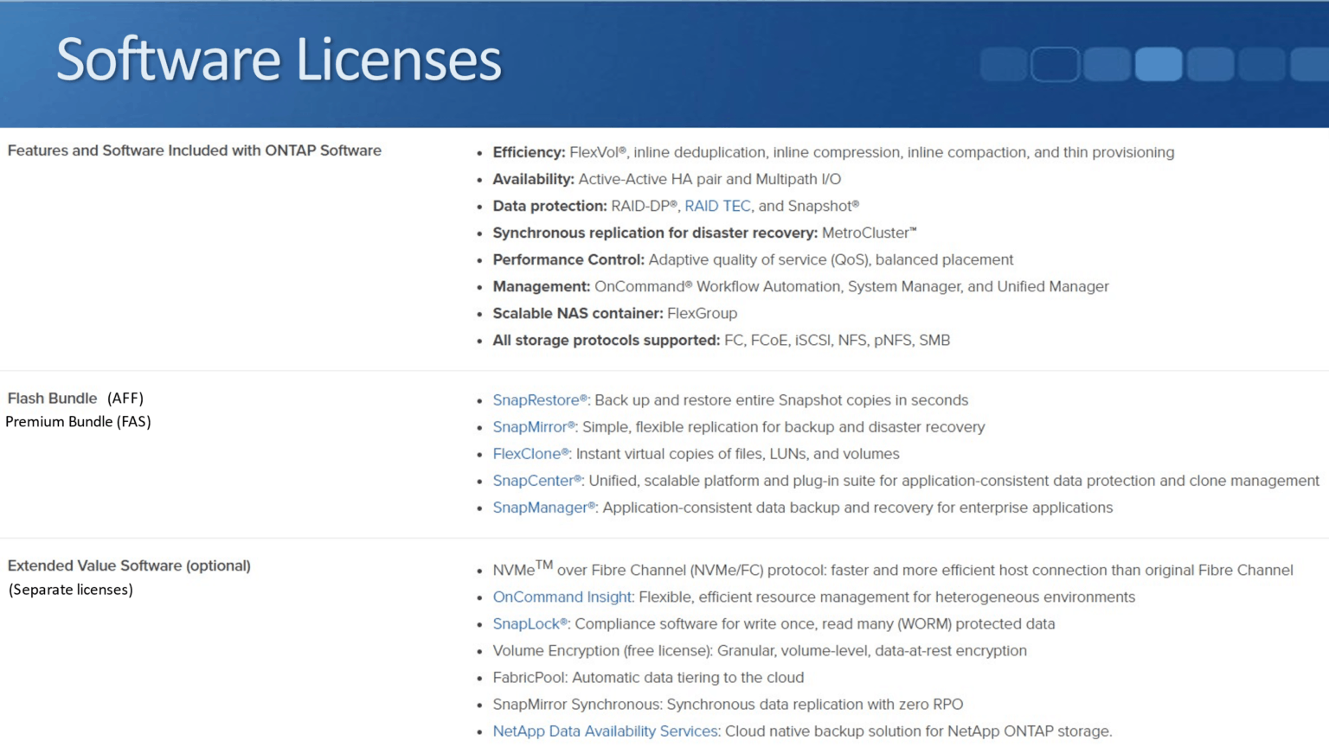Click the NetApp Data Availability Services link
The width and height of the screenshot is (1329, 747).
click(x=604, y=731)
